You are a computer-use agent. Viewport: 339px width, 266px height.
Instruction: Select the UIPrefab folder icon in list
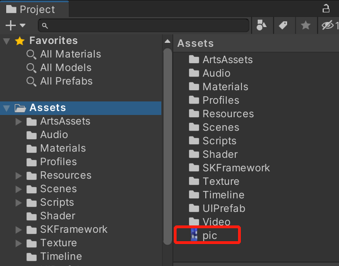pos(194,209)
